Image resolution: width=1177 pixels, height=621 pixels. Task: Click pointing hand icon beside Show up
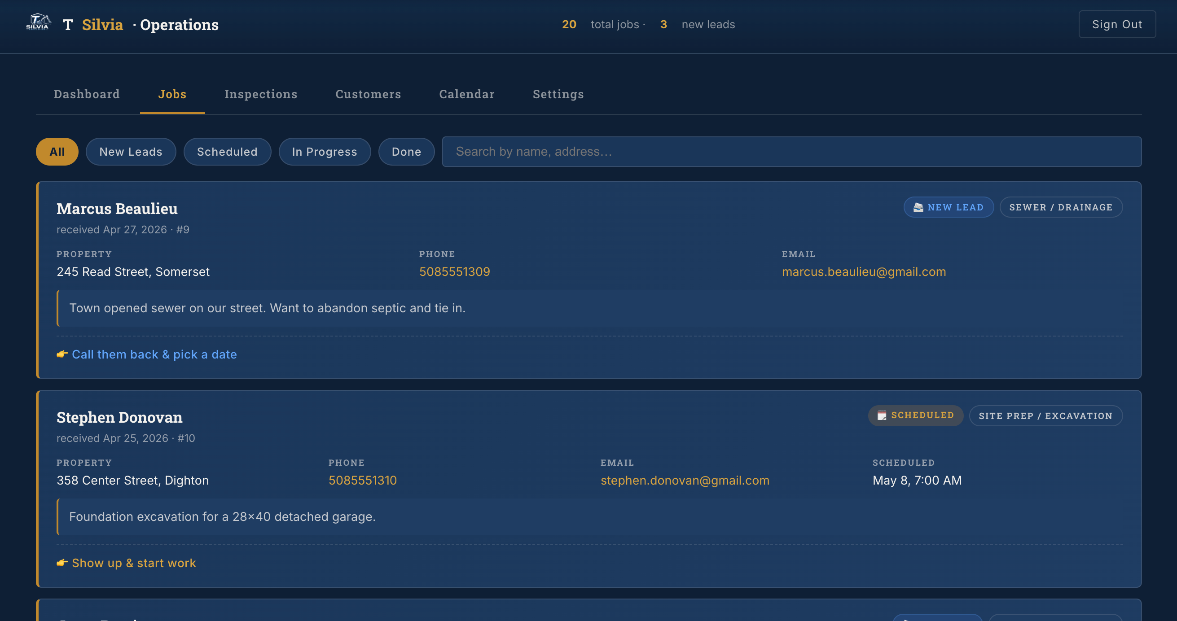(x=62, y=563)
